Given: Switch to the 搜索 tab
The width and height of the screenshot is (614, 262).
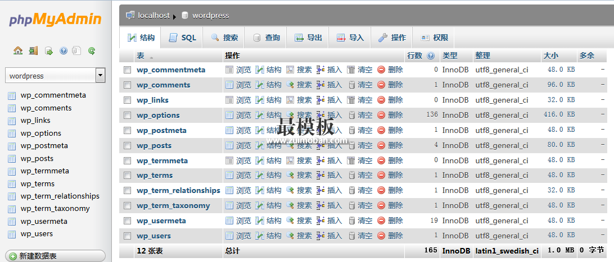Looking at the screenshot, I should pos(224,38).
